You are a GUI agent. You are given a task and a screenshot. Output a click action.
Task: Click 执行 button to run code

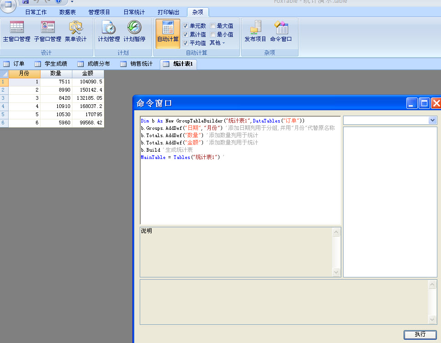(x=420, y=334)
